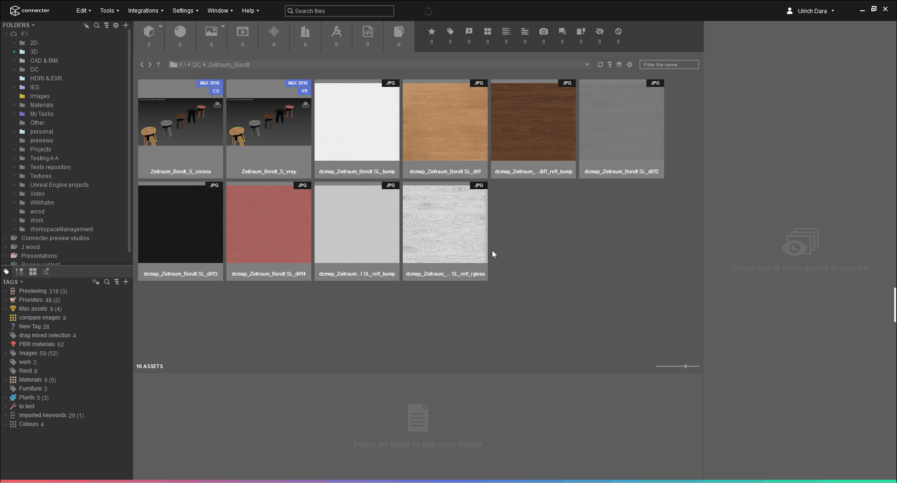Search within the Tags panel
Image resolution: width=897 pixels, height=483 pixels.
pos(107,282)
